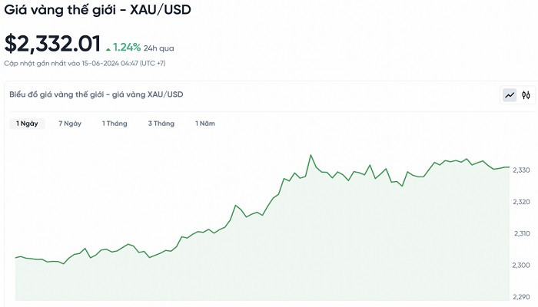View the 1 Năm gold chart

pos(205,124)
